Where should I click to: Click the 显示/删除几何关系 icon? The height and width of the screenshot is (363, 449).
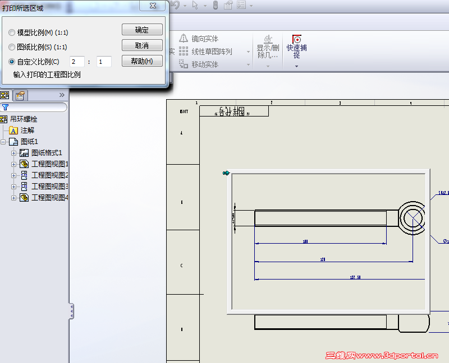point(268,39)
